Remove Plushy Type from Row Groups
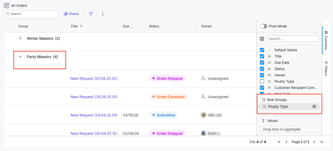The image size is (333, 151). pyautogui.click(x=314, y=107)
